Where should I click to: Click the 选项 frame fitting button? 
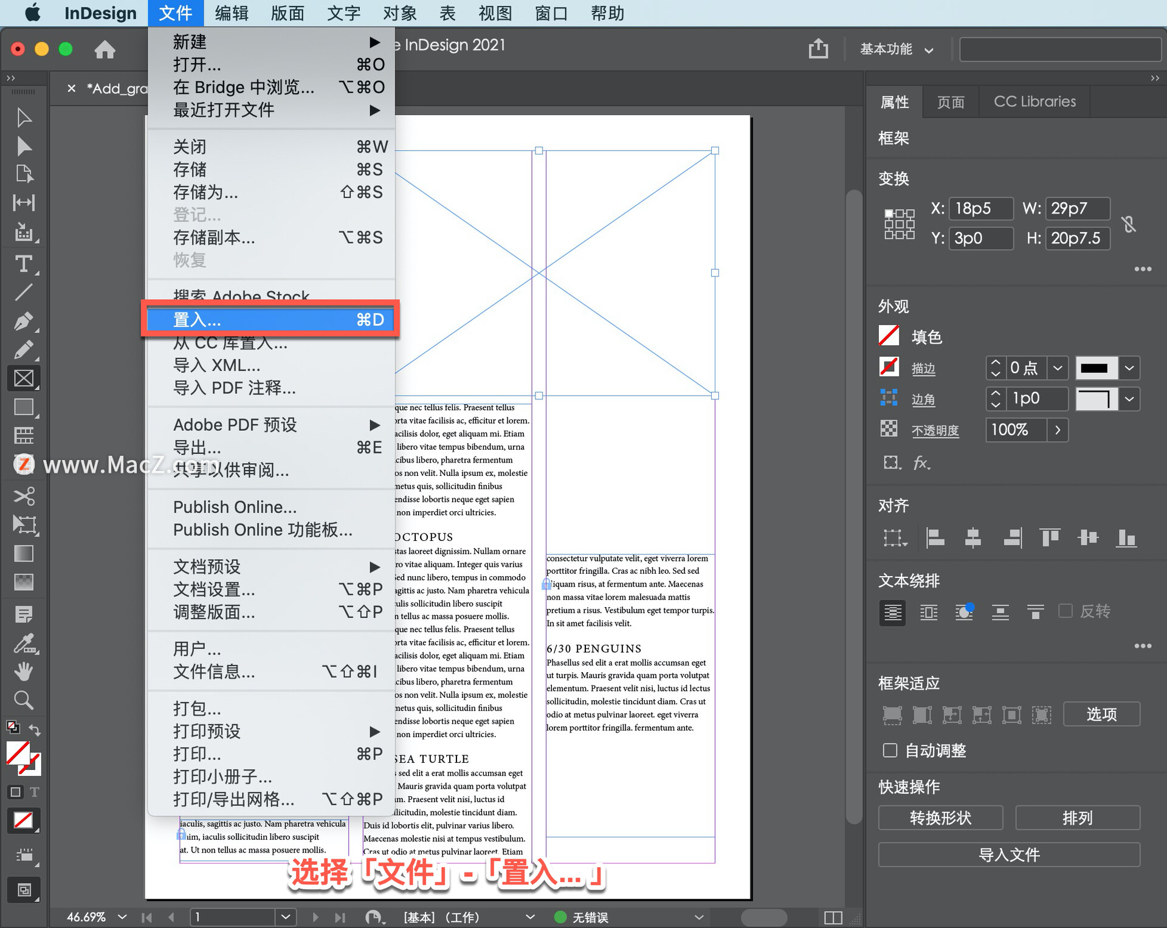coord(1101,714)
